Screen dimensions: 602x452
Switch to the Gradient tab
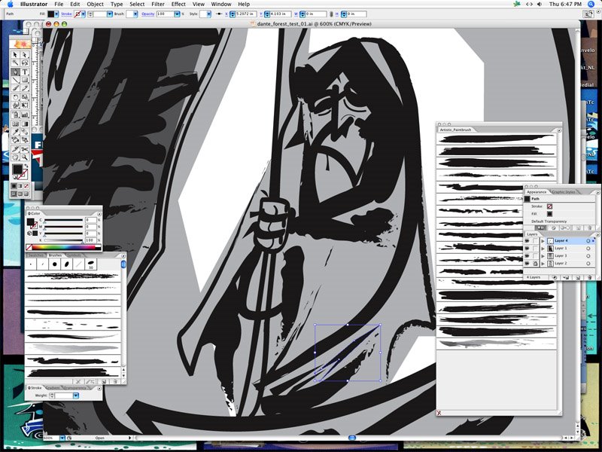[53, 388]
